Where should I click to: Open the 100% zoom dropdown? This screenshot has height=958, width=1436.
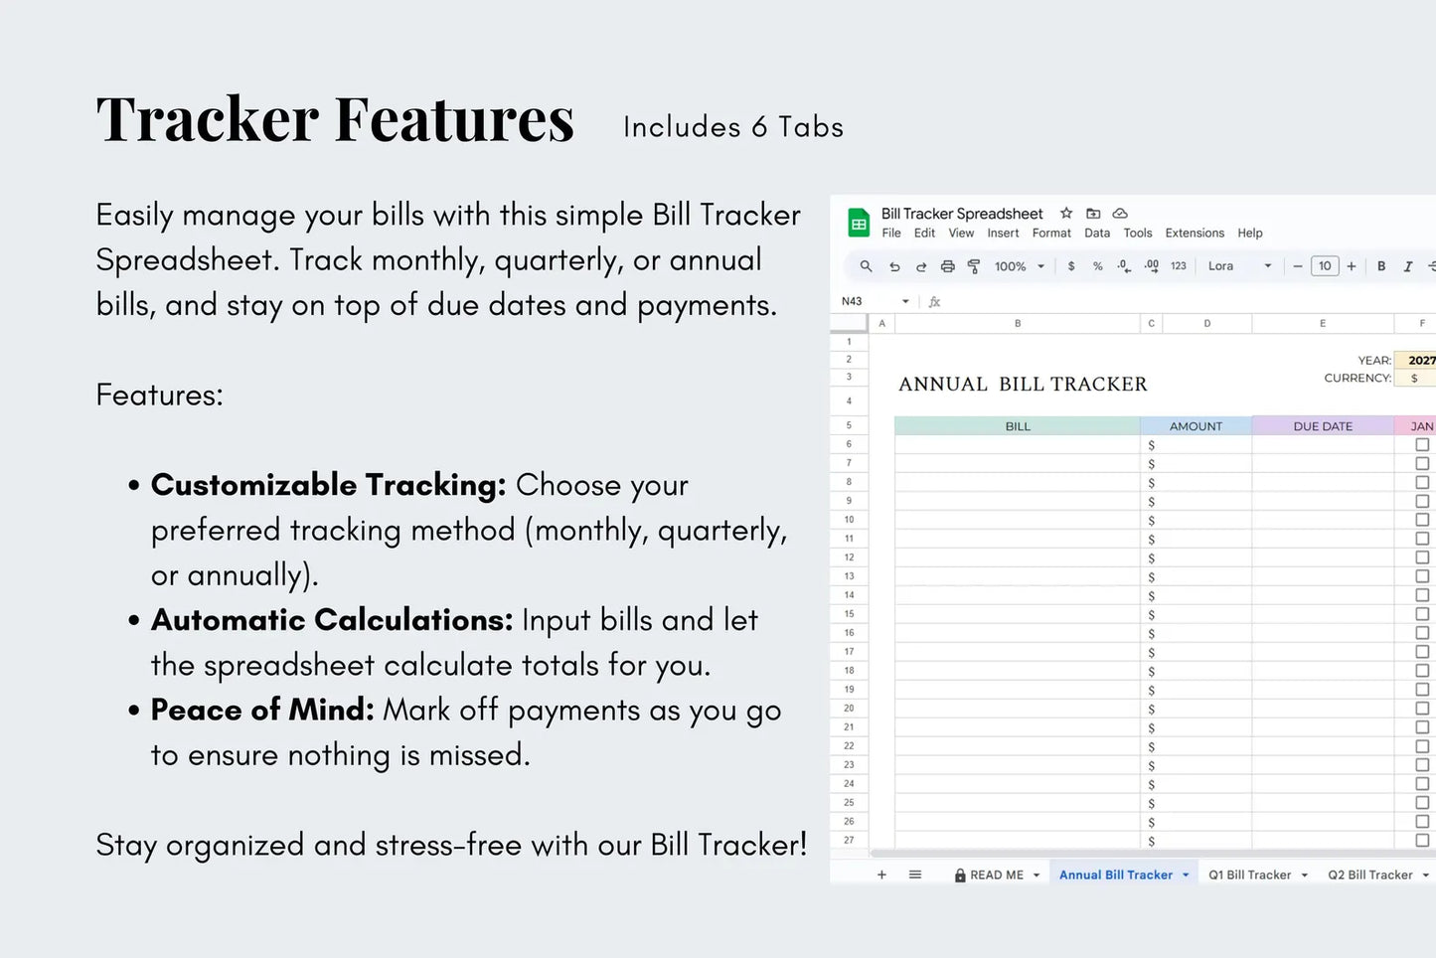tap(1019, 266)
